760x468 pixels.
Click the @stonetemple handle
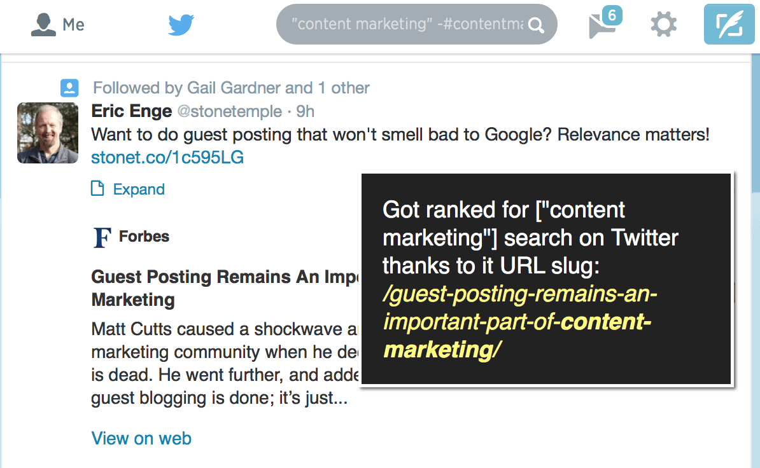230,111
